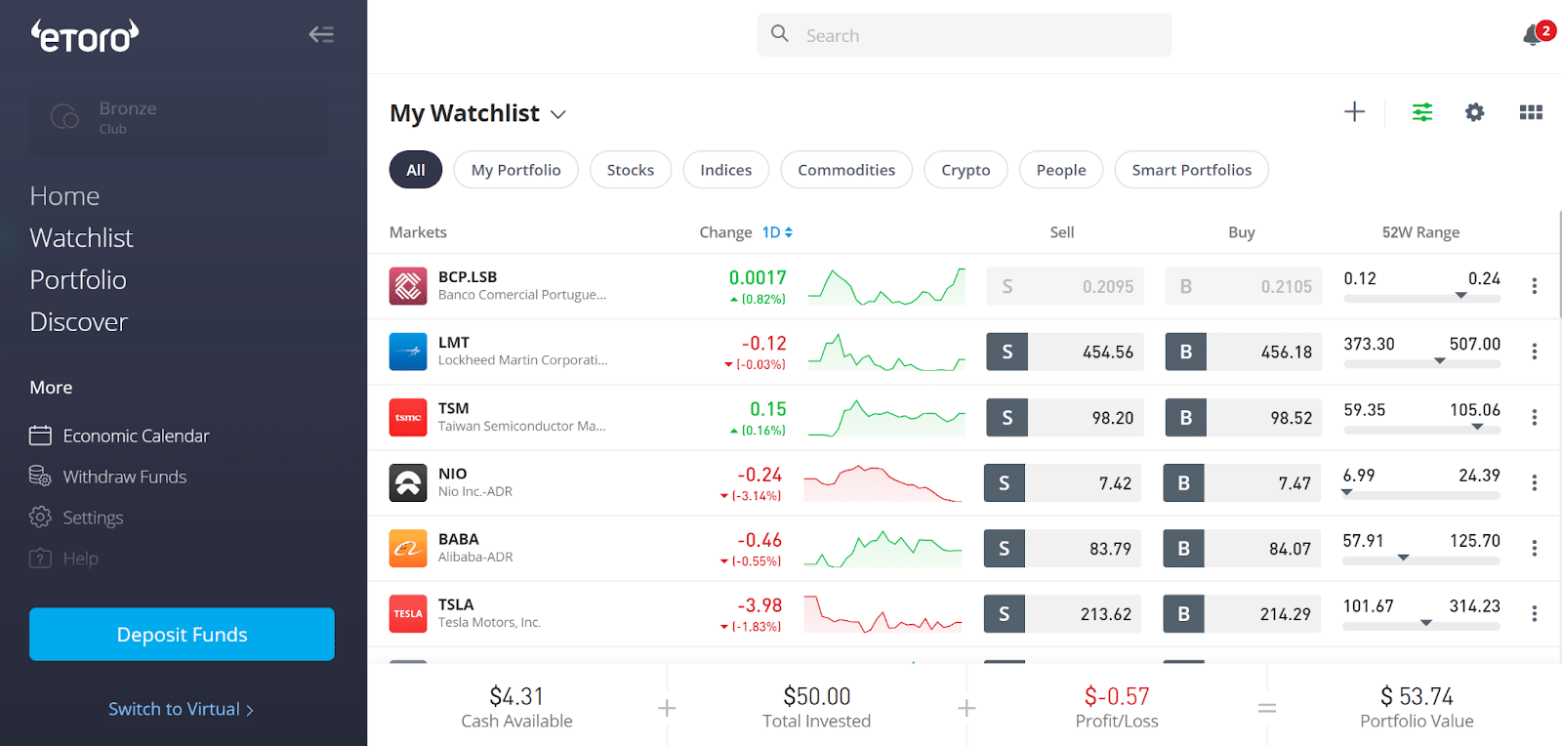Click the sidebar Settings gear icon
The height and width of the screenshot is (746, 1562).
40,517
